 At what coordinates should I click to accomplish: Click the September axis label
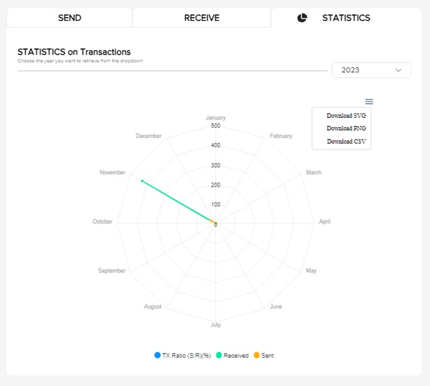pos(112,271)
